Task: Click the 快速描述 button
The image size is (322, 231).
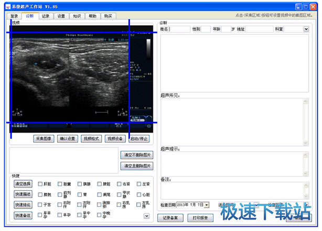Action: point(23,194)
